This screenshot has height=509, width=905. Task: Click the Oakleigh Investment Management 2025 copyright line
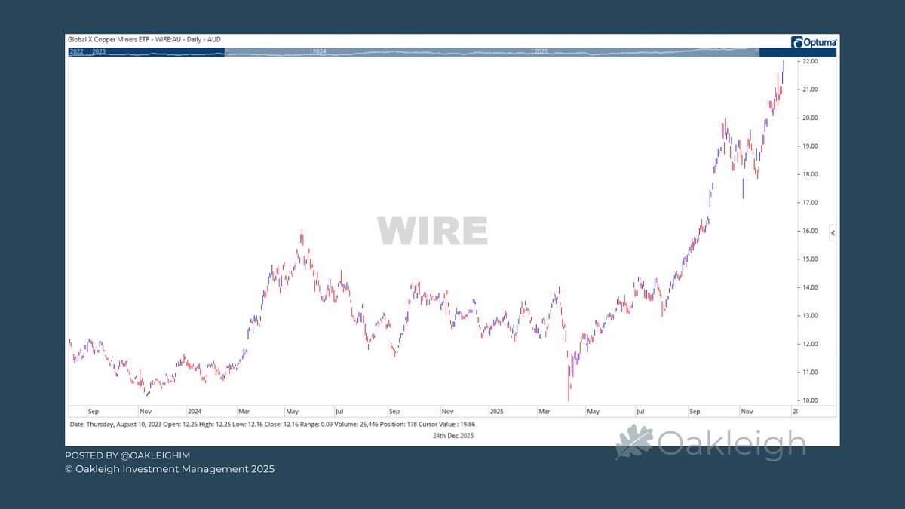pyautogui.click(x=170, y=469)
